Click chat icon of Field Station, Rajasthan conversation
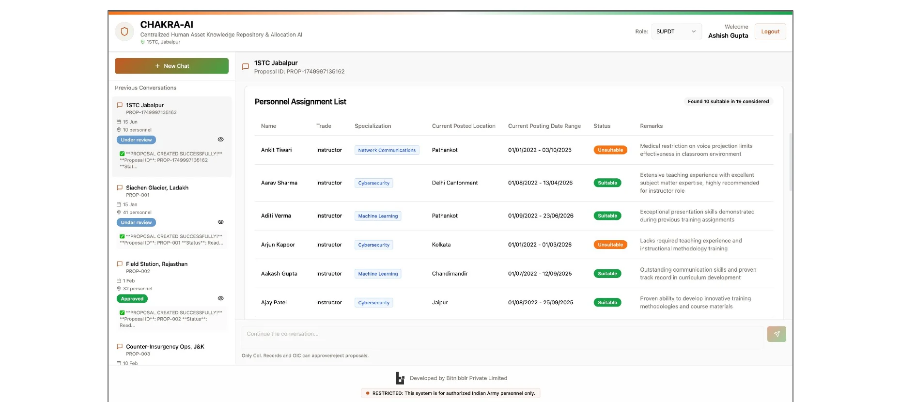The height and width of the screenshot is (402, 901). pos(120,264)
